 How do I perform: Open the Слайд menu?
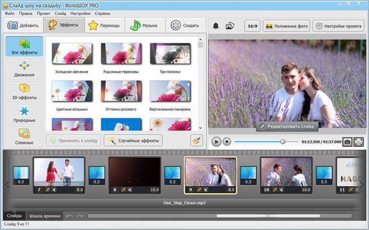point(61,12)
